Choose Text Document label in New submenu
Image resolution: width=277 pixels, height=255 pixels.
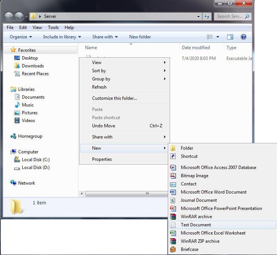(x=196, y=225)
